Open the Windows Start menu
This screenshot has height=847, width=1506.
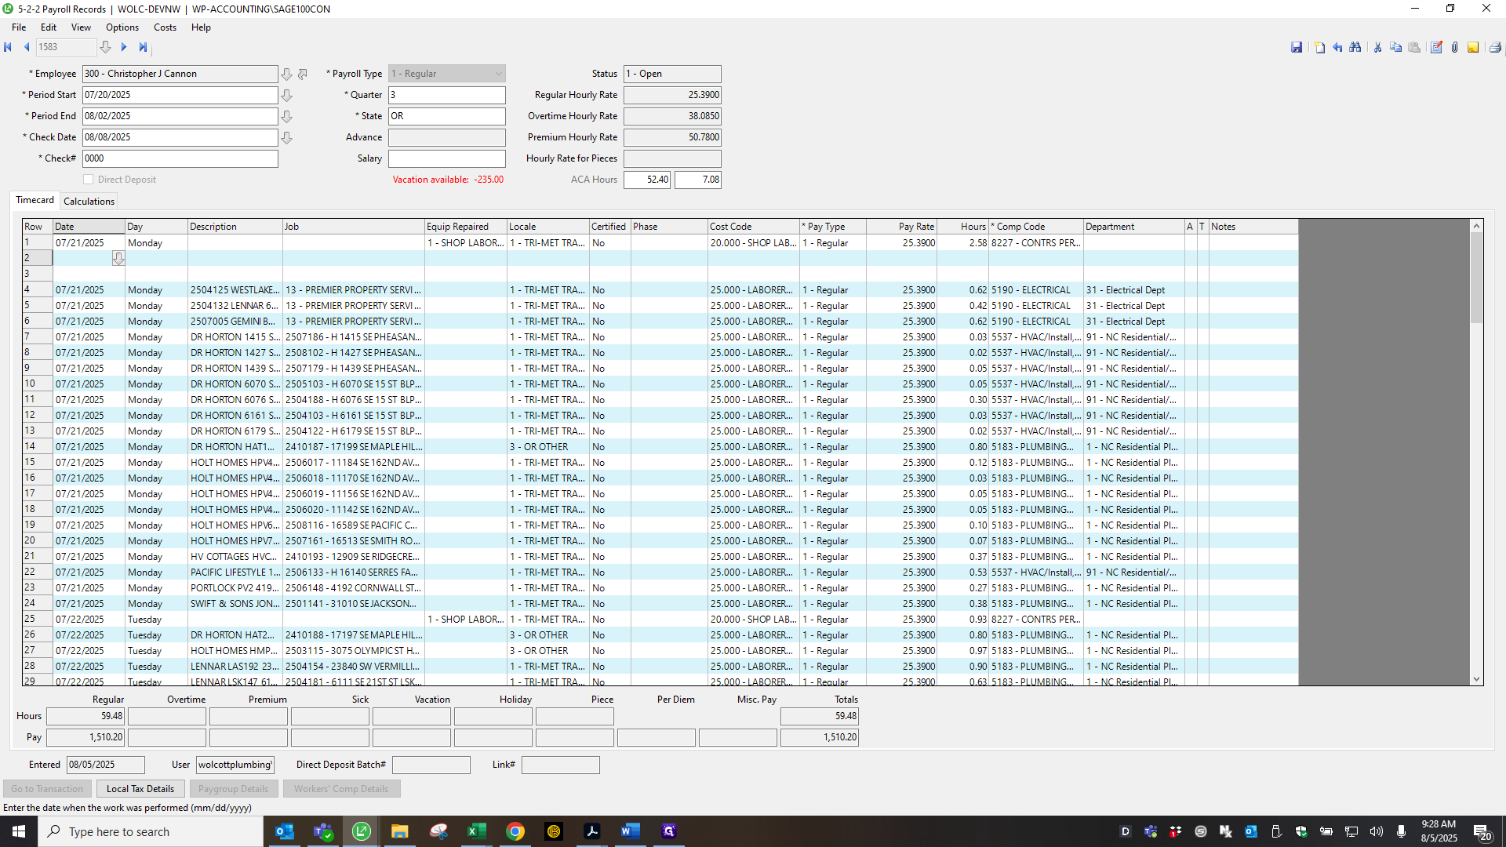19,831
